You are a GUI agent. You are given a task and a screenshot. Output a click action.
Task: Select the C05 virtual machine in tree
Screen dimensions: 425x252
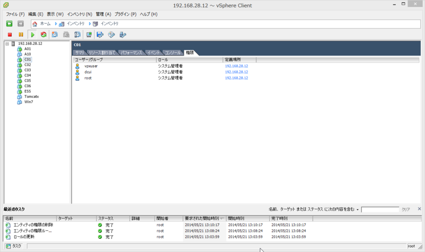tap(28, 81)
